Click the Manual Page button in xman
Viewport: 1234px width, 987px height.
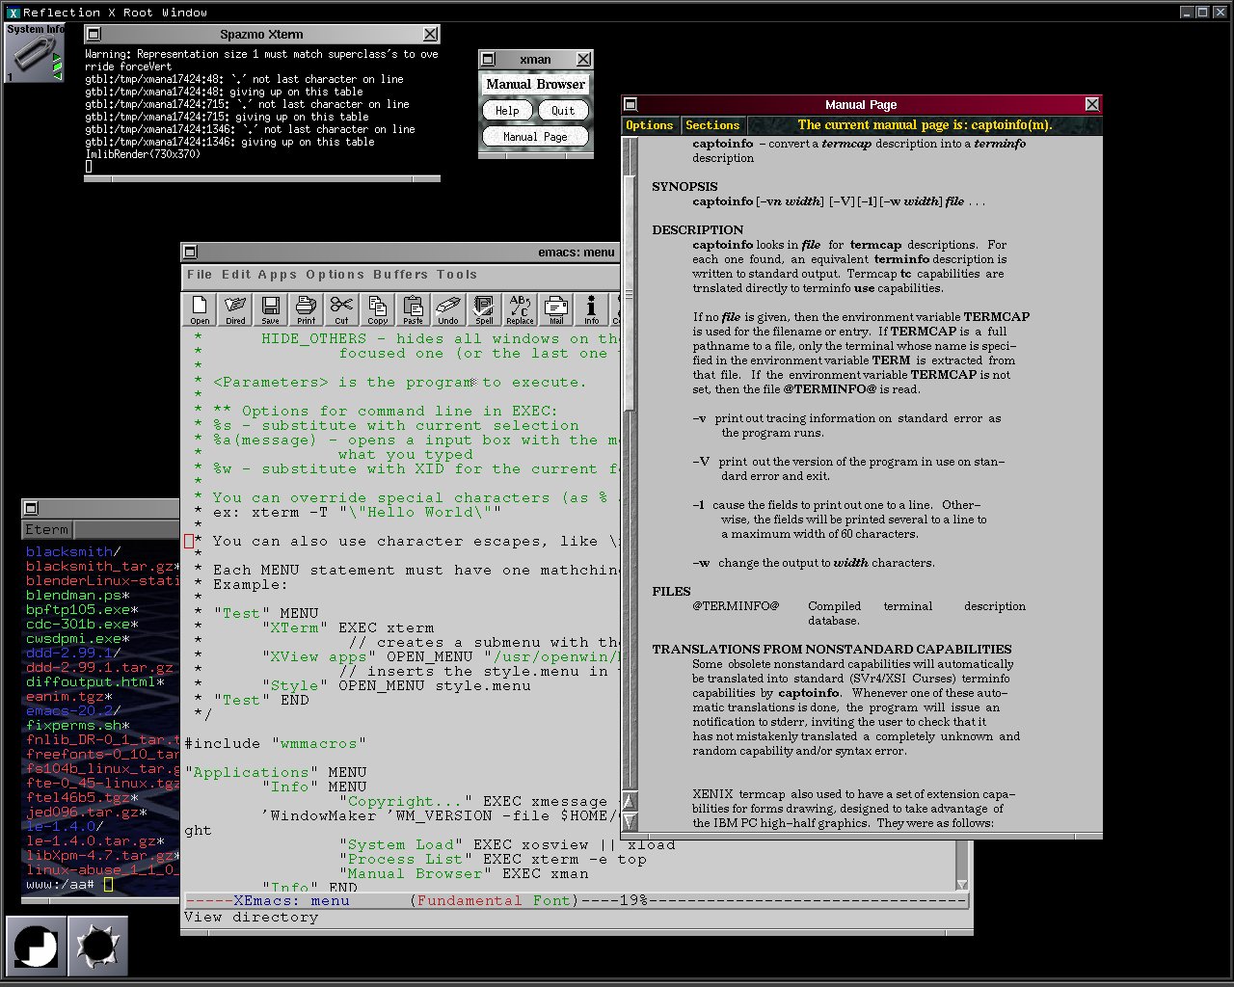[535, 137]
